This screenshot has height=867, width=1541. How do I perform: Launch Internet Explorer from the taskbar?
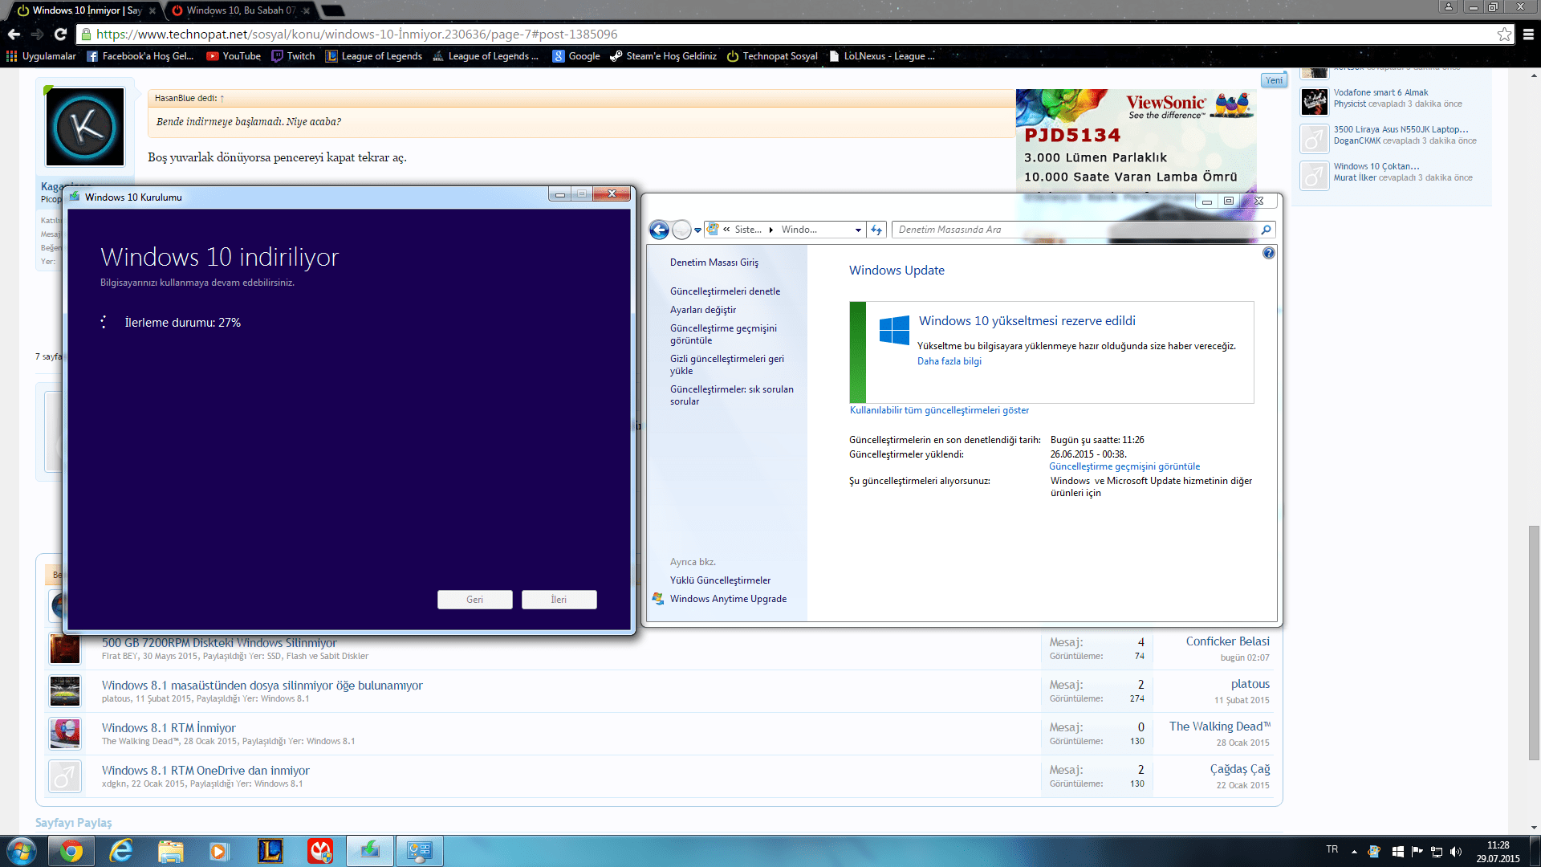pyautogui.click(x=121, y=851)
